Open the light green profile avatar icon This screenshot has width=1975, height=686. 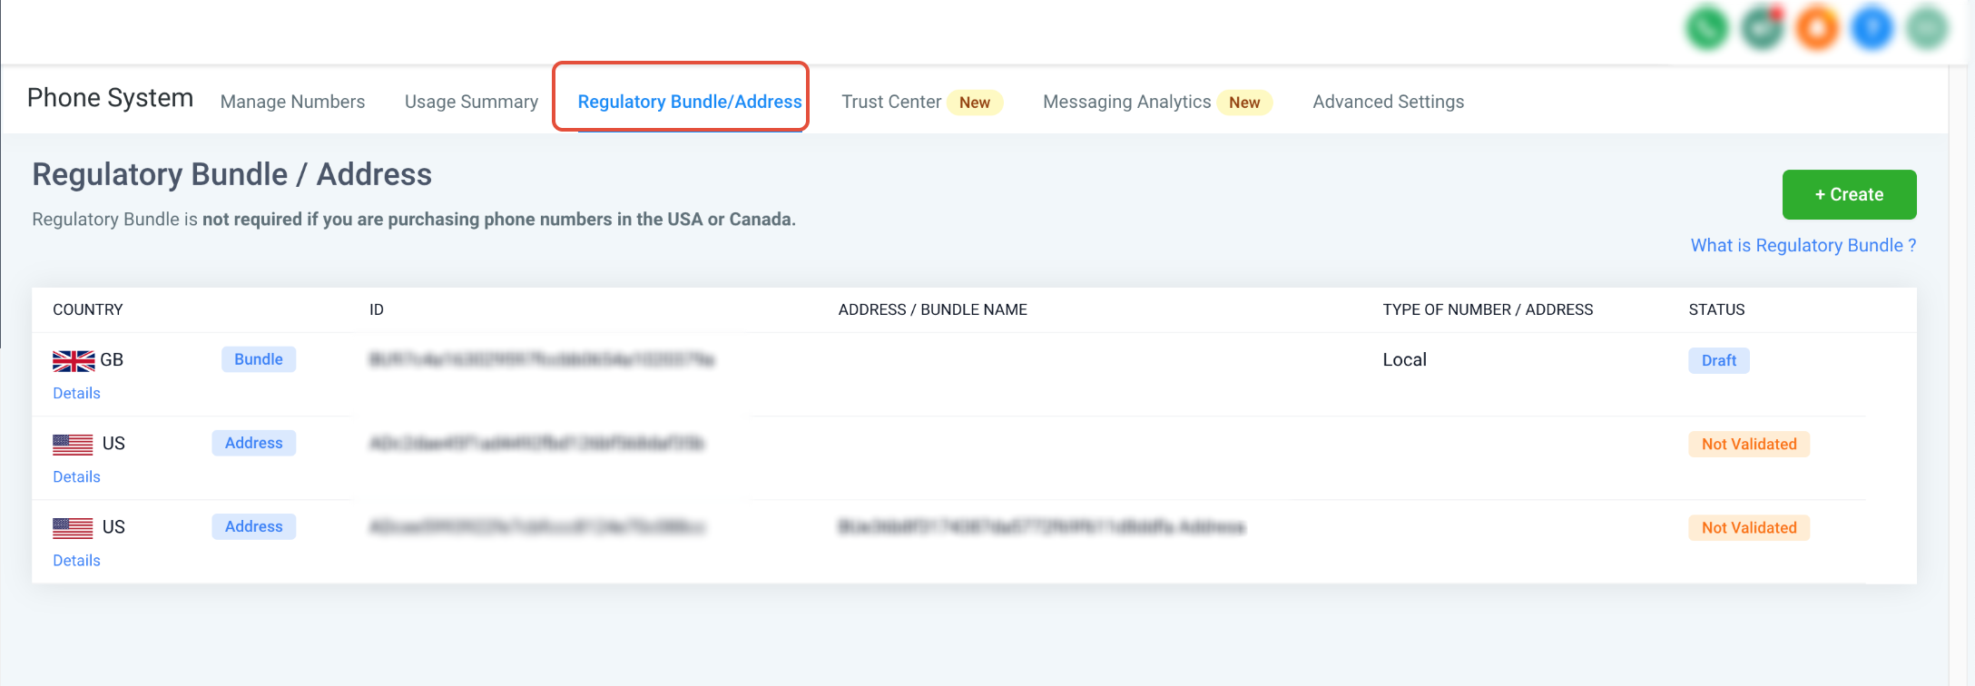coord(1927,28)
